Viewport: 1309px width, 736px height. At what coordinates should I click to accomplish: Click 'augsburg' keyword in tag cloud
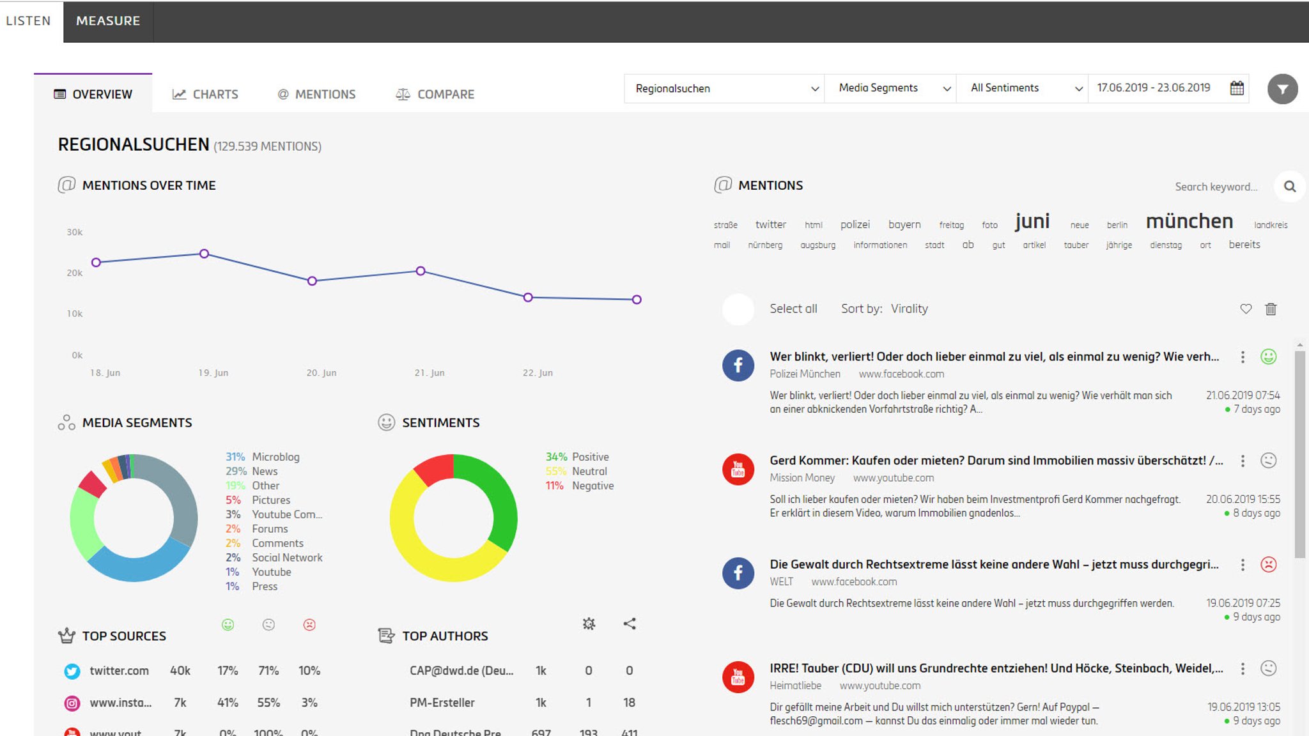(817, 245)
